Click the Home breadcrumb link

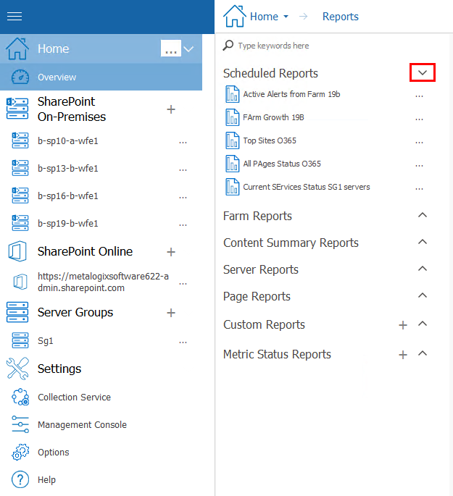[x=264, y=17]
